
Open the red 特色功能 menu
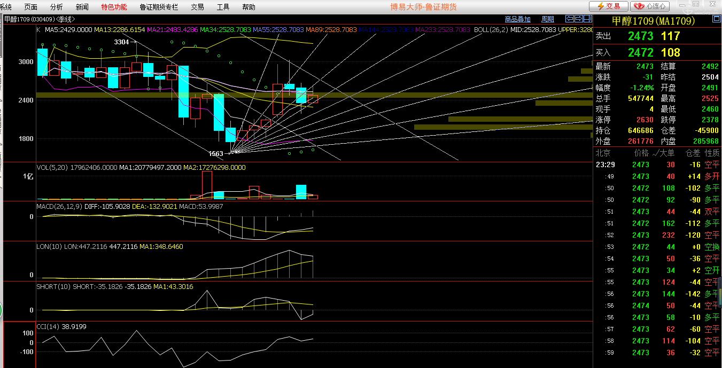(x=114, y=7)
